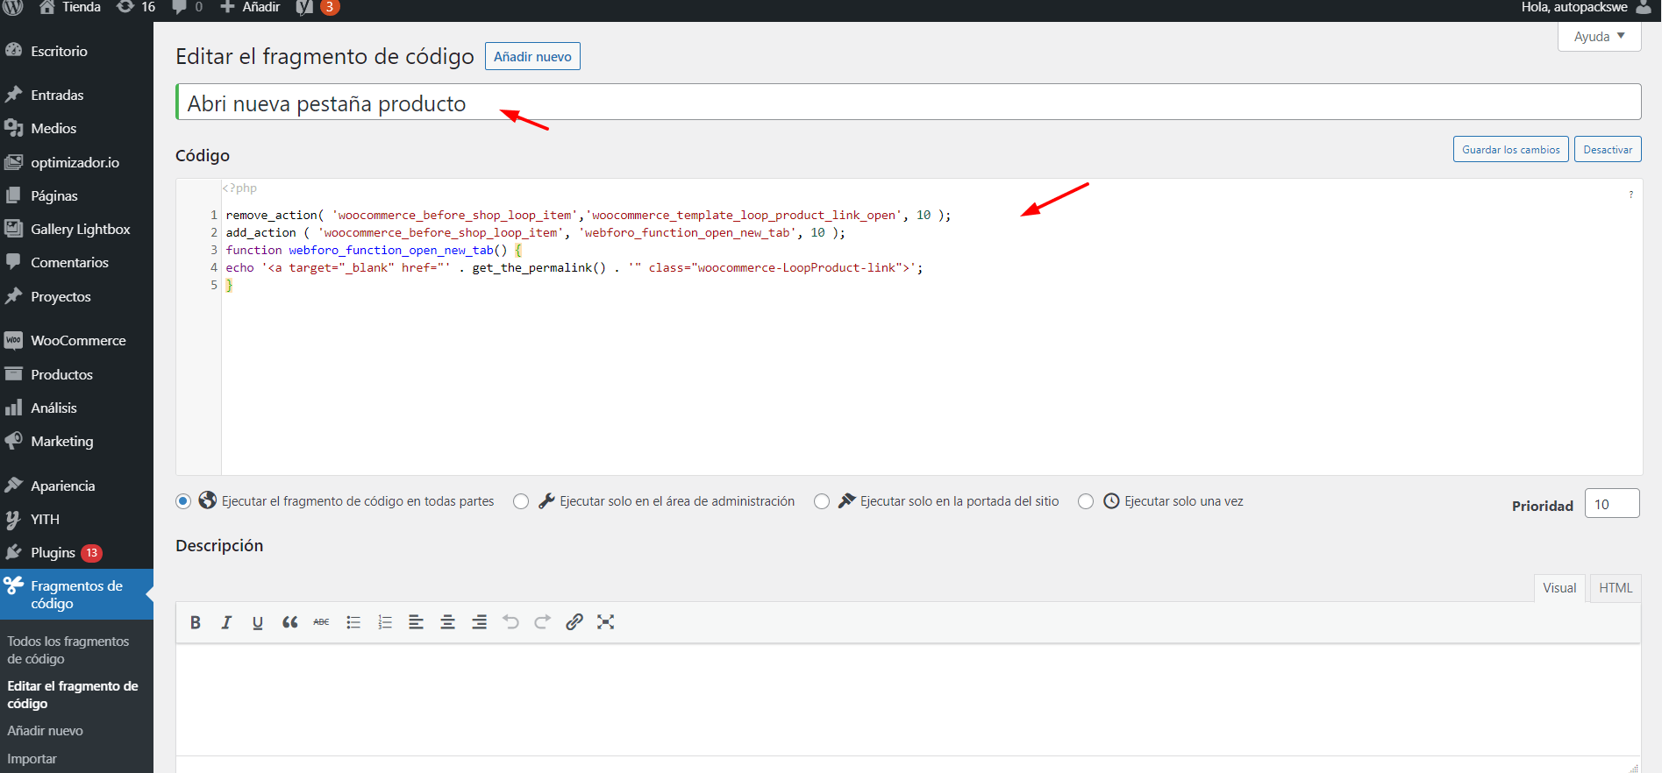Image resolution: width=1662 pixels, height=773 pixels.
Task: Align description text left
Action: (417, 622)
